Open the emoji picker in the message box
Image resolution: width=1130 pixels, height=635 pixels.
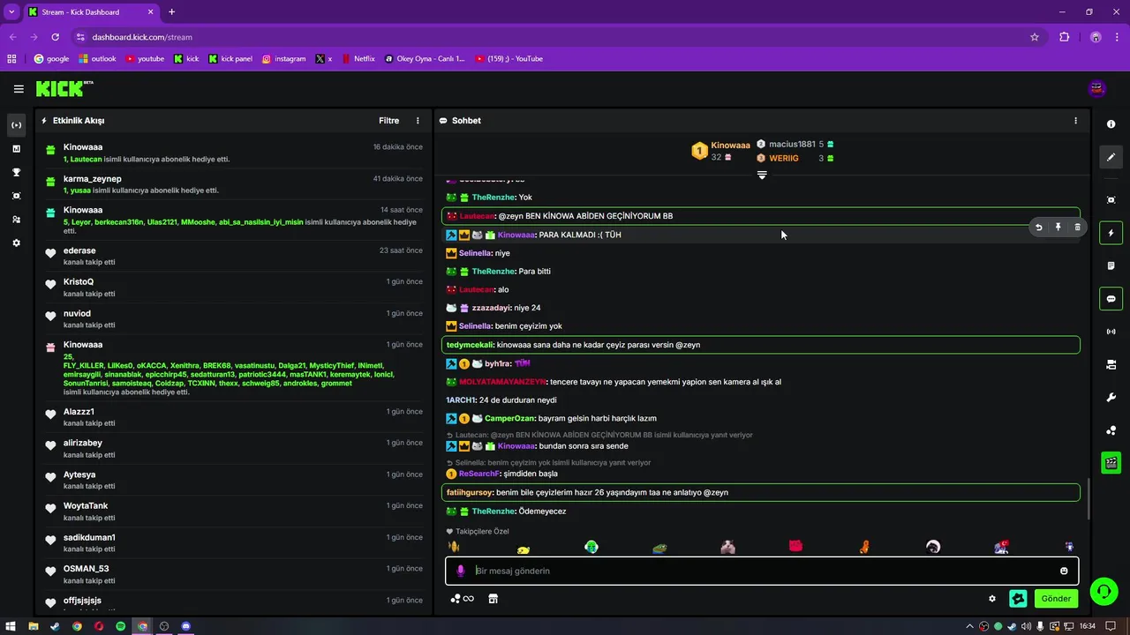point(1064,571)
